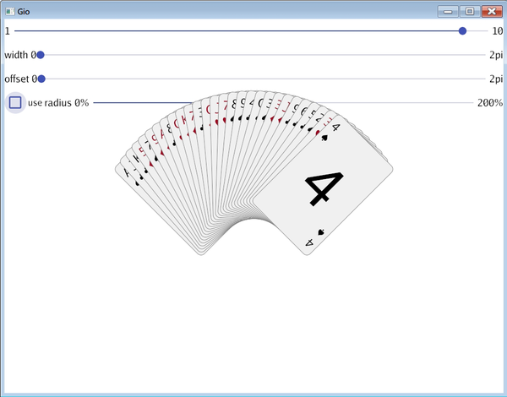Maximize the Gio window
This screenshot has width=507, height=397.
(x=469, y=11)
